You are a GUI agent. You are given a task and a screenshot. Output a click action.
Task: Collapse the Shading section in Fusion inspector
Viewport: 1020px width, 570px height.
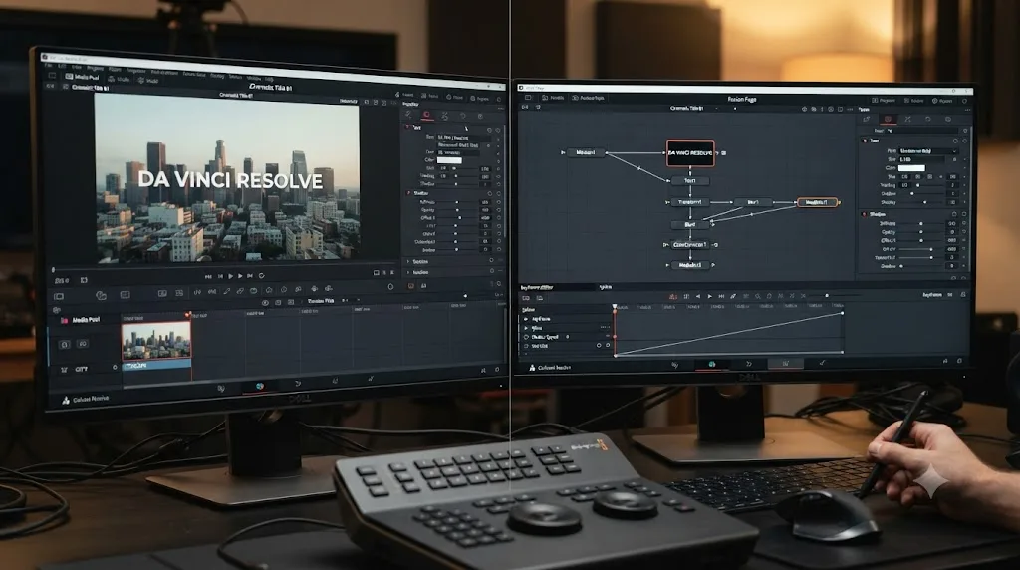pyautogui.click(x=865, y=214)
